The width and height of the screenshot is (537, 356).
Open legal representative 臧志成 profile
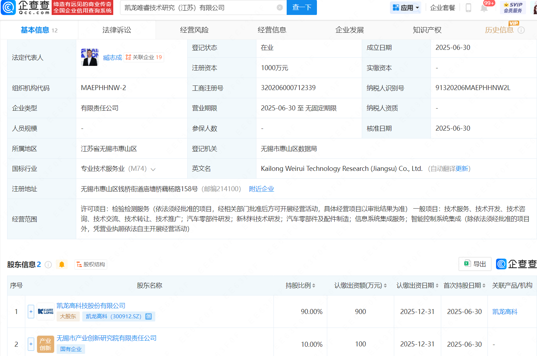[x=113, y=57]
